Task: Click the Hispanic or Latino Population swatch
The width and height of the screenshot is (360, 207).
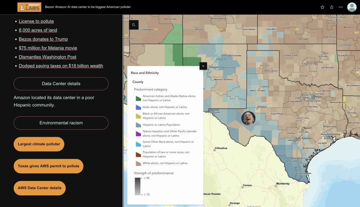Action: [x=138, y=125]
